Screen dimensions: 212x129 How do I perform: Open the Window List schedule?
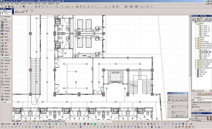point(203,72)
